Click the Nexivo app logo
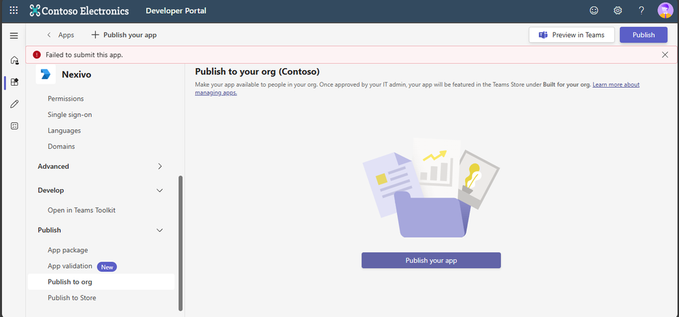The width and height of the screenshot is (679, 317). 46,74
